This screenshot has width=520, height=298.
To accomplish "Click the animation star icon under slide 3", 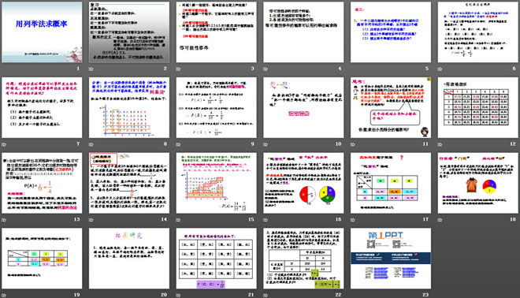I will pyautogui.click(x=178, y=69).
